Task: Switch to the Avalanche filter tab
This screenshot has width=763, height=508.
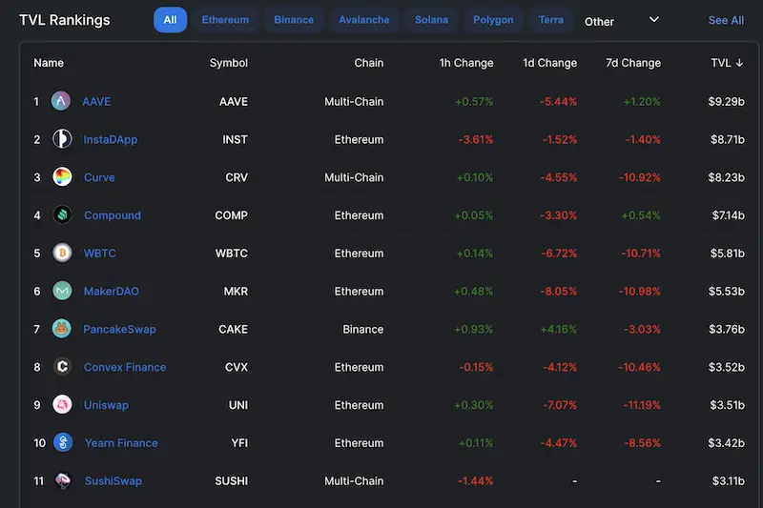Action: pos(364,20)
